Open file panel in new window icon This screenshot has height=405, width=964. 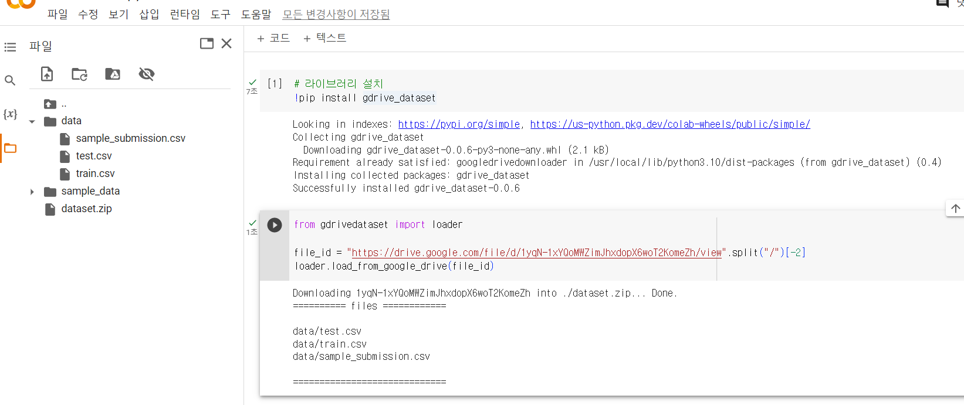point(207,43)
